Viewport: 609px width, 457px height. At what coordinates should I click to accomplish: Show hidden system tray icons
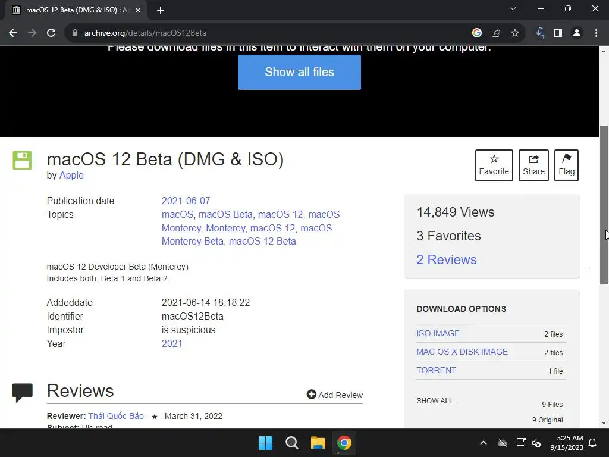point(484,443)
